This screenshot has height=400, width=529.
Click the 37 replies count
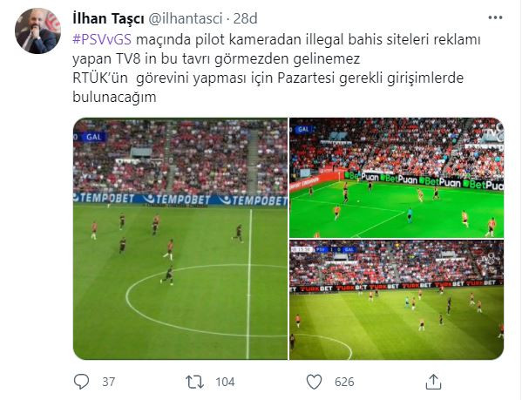[x=108, y=382]
